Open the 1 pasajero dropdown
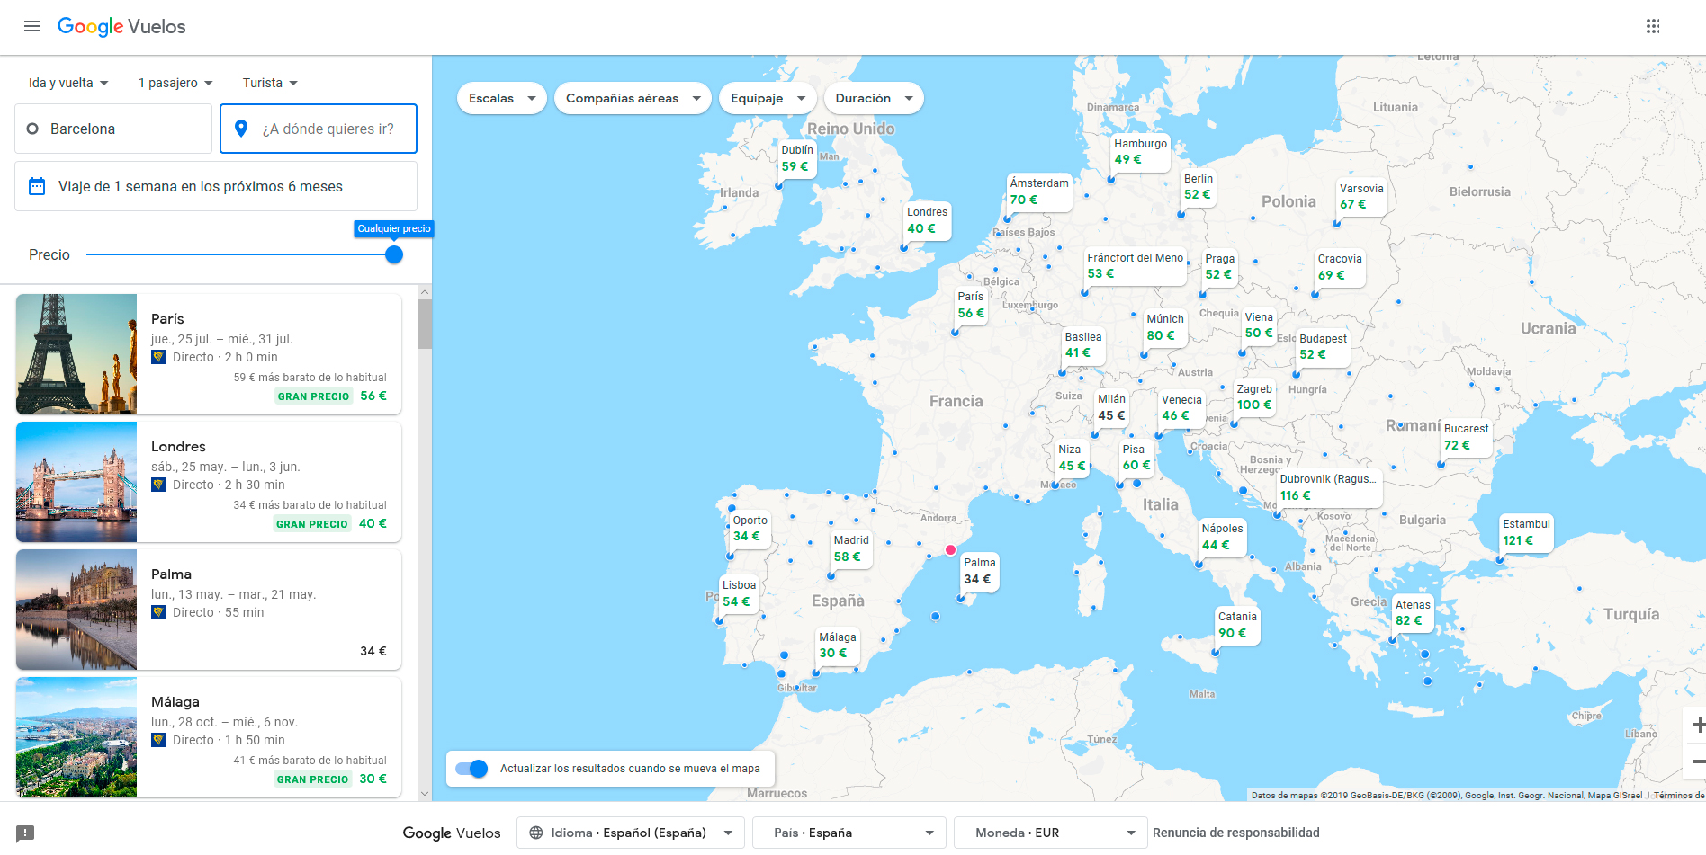1706x855 pixels. tap(175, 83)
